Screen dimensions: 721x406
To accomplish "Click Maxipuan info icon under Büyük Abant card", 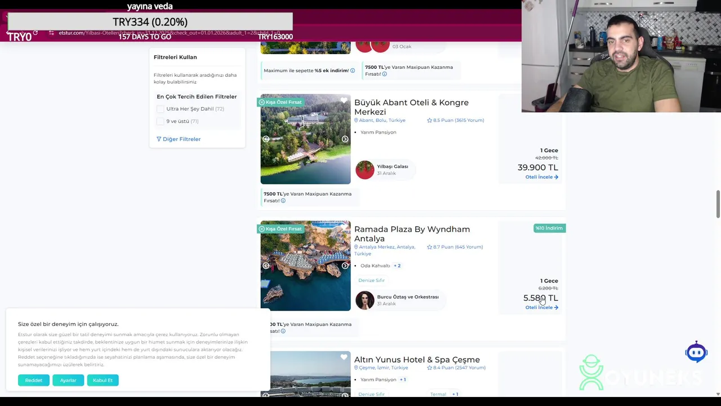I will tap(283, 201).
